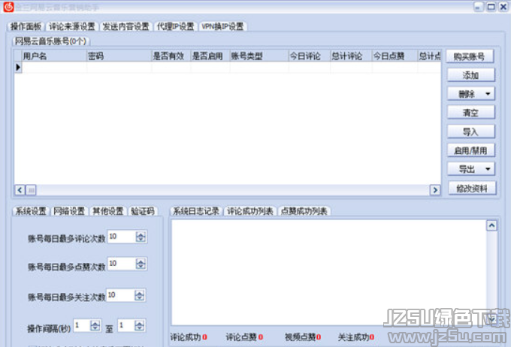Viewport: 511px width, 347px height.
Task: Select the current row indicator arrow
Action: point(18,68)
